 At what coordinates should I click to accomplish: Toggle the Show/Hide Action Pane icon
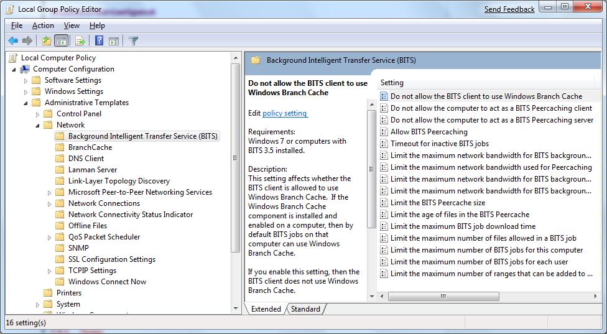click(114, 40)
